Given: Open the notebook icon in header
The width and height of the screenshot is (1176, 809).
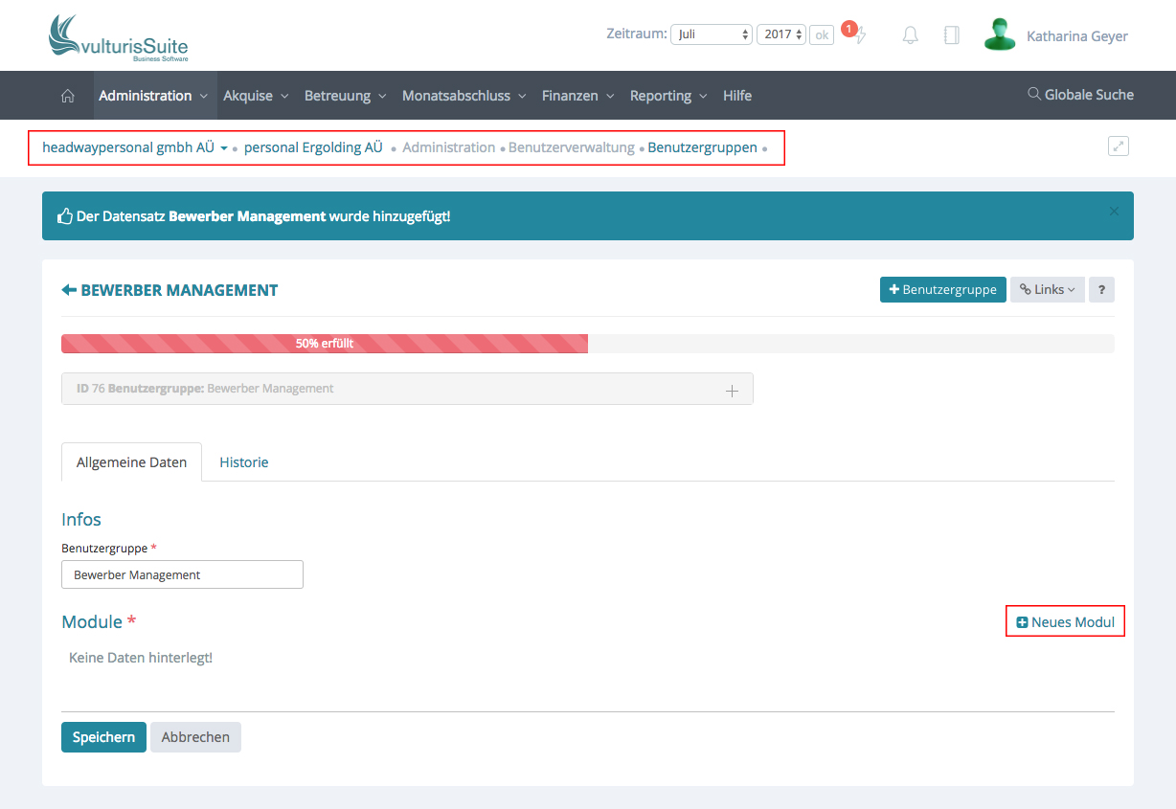Looking at the screenshot, I should pos(951,35).
